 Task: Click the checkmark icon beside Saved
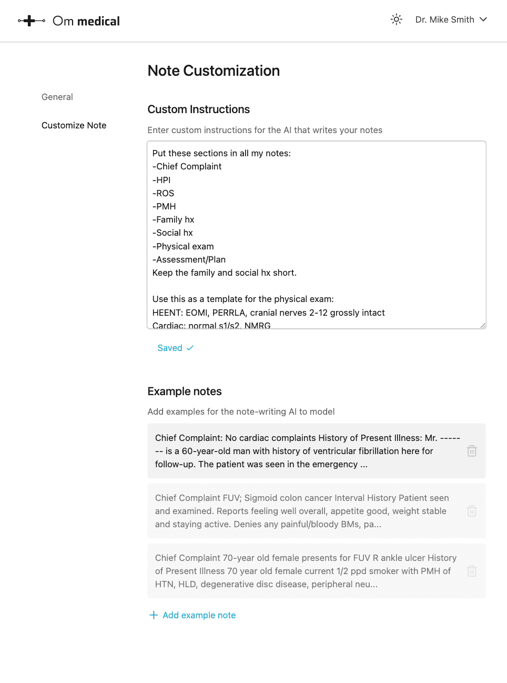tap(190, 347)
